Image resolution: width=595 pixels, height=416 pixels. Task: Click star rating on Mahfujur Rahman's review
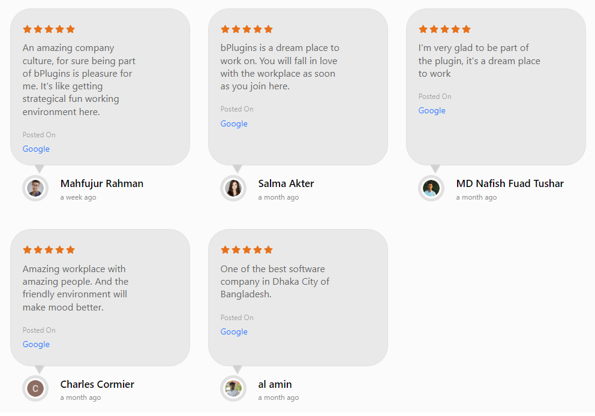(49, 29)
